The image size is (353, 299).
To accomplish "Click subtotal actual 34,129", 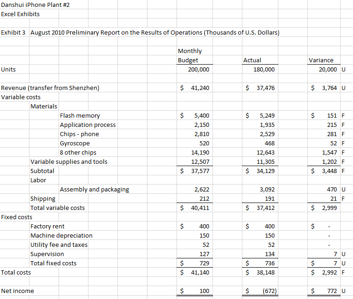I will 265,171.
